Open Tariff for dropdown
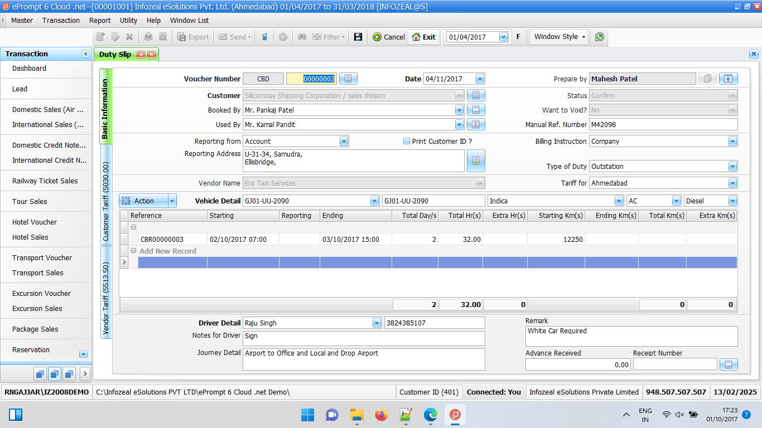 click(x=732, y=183)
